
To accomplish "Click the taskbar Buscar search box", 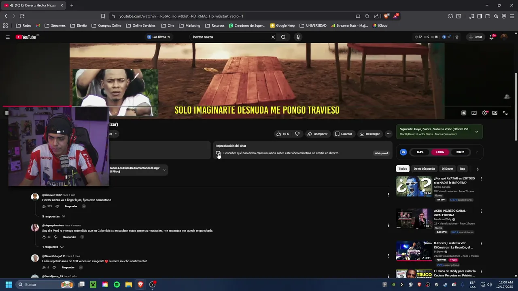I will [x=46, y=285].
